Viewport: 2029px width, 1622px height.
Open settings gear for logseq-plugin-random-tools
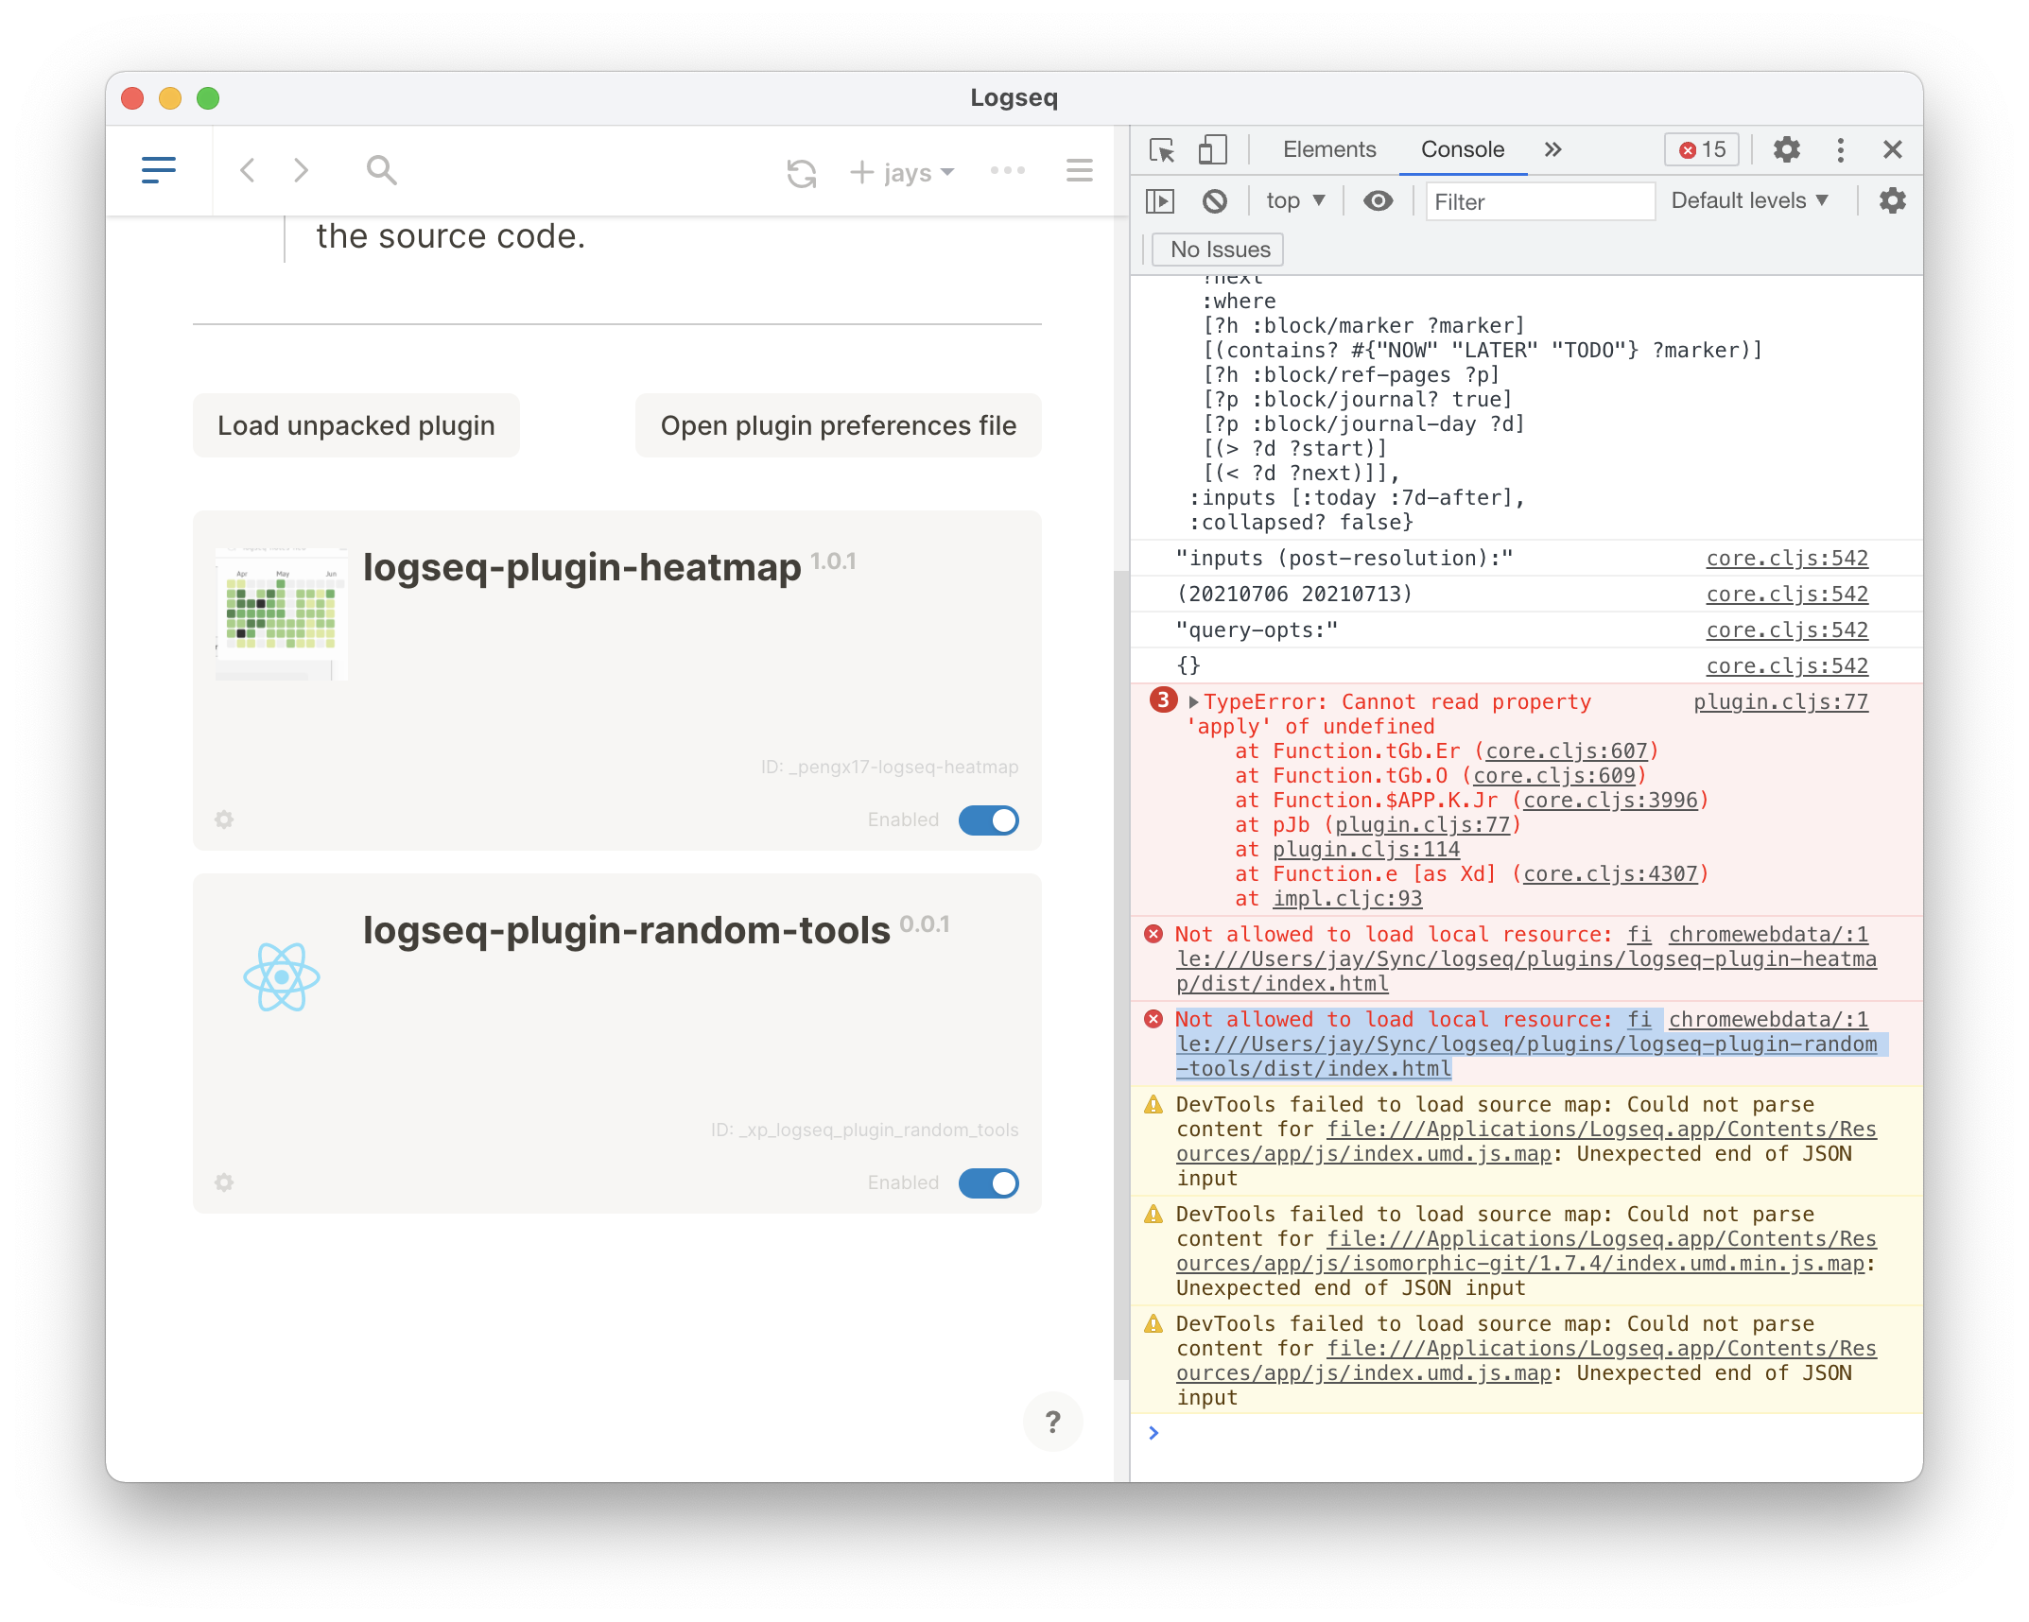(224, 1182)
